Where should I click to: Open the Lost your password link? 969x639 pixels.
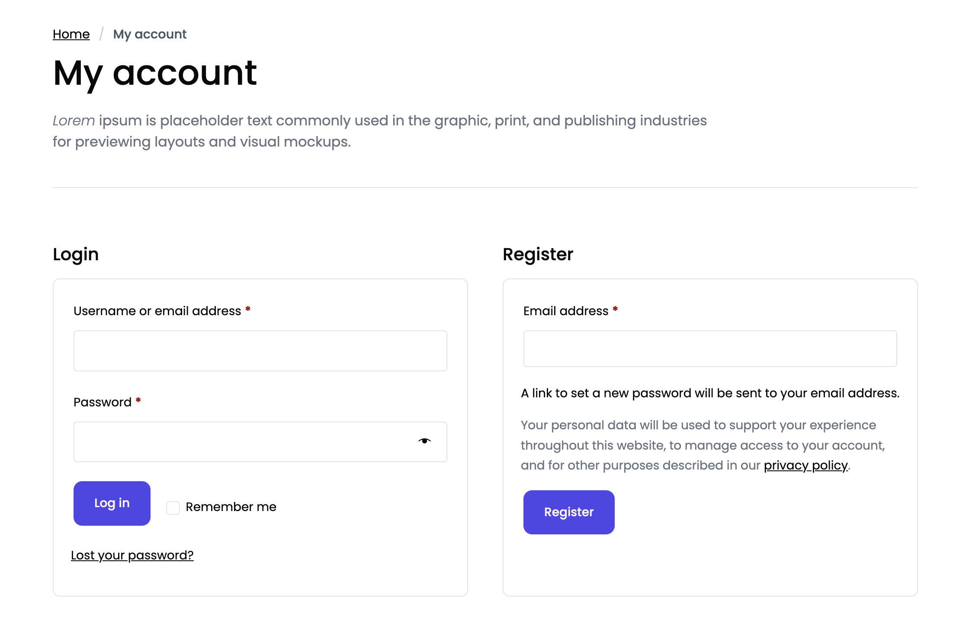tap(132, 555)
